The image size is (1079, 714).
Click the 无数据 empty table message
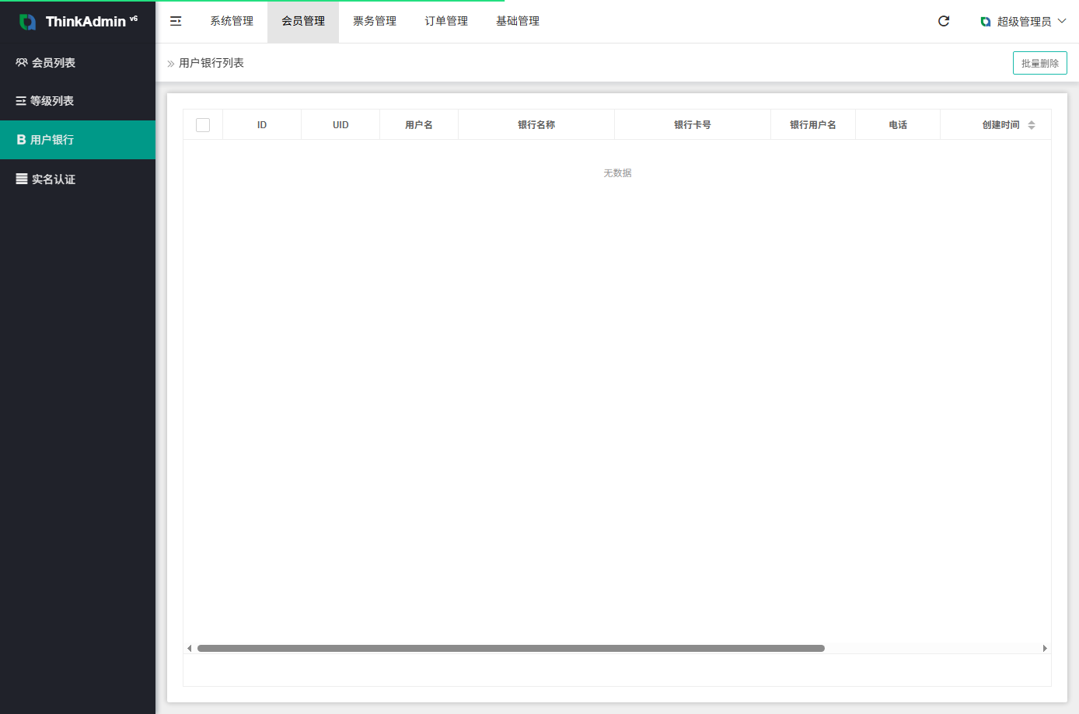coord(617,173)
